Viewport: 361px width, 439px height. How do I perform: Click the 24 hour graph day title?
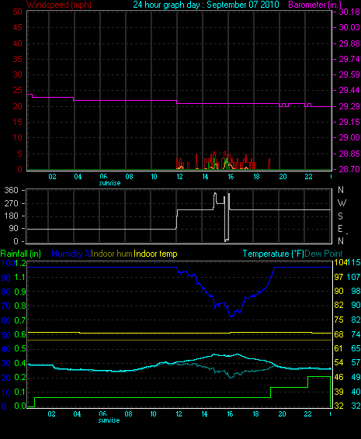point(206,5)
